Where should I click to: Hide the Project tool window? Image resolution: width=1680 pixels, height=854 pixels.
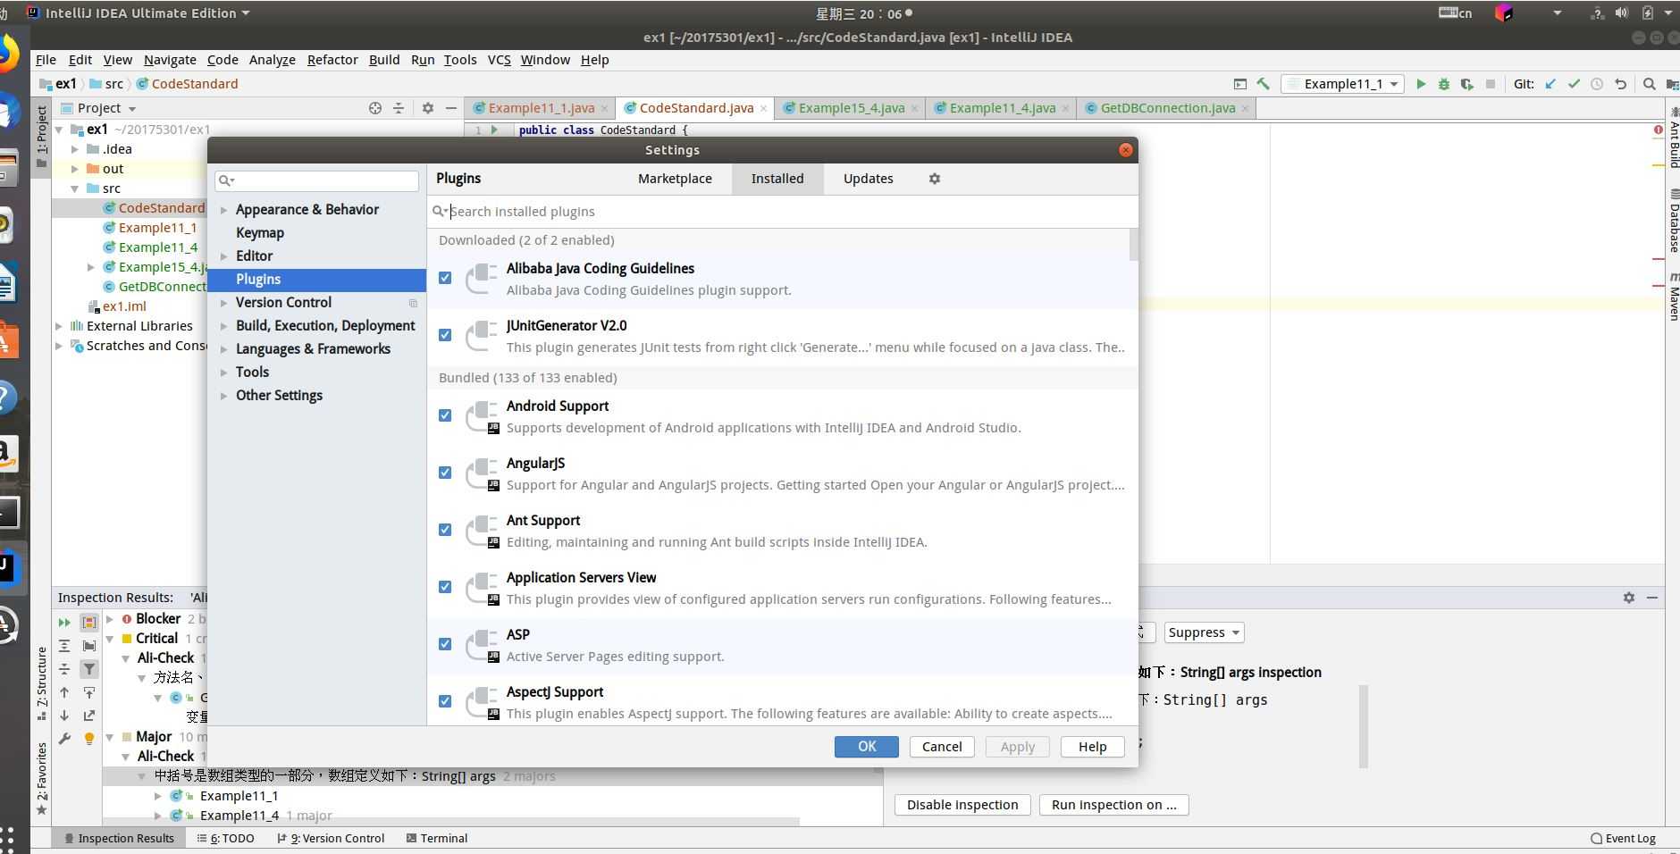point(451,108)
